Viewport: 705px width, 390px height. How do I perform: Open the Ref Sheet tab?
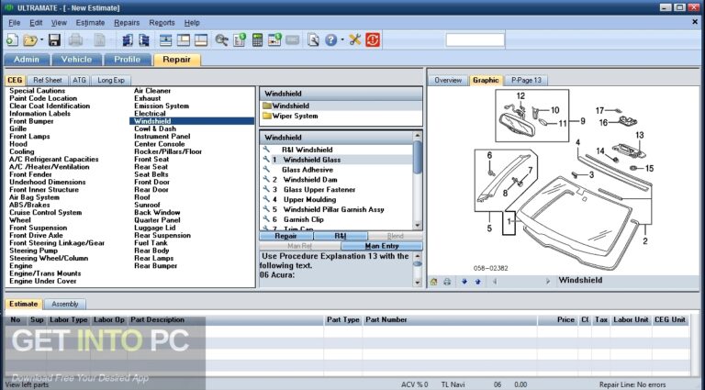pos(47,80)
